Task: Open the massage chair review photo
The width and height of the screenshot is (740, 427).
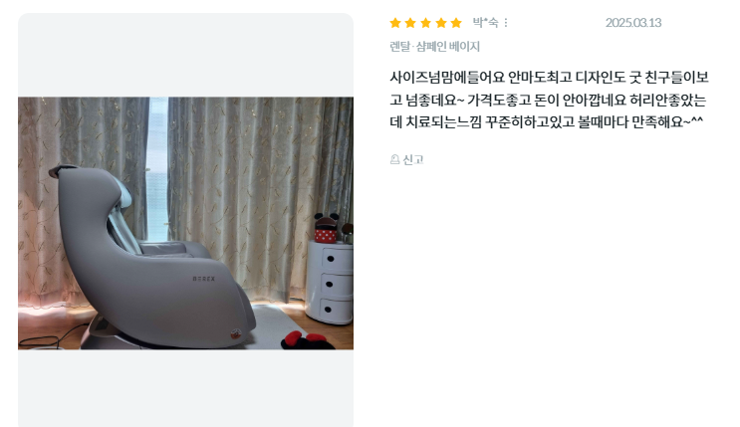Action: (x=185, y=223)
